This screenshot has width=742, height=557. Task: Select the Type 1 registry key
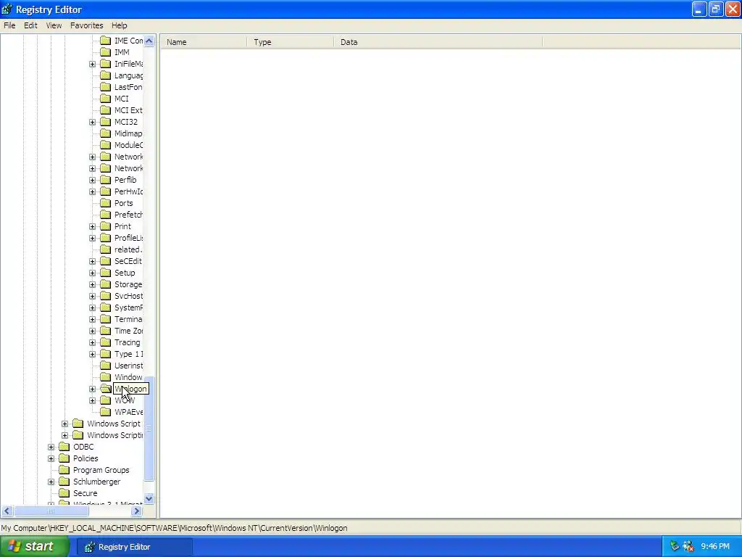tap(128, 354)
